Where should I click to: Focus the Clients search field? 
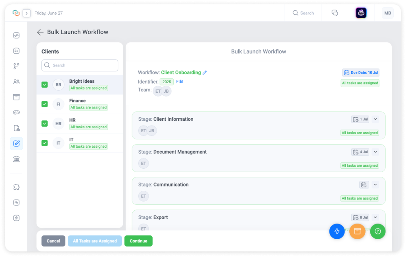click(x=80, y=65)
